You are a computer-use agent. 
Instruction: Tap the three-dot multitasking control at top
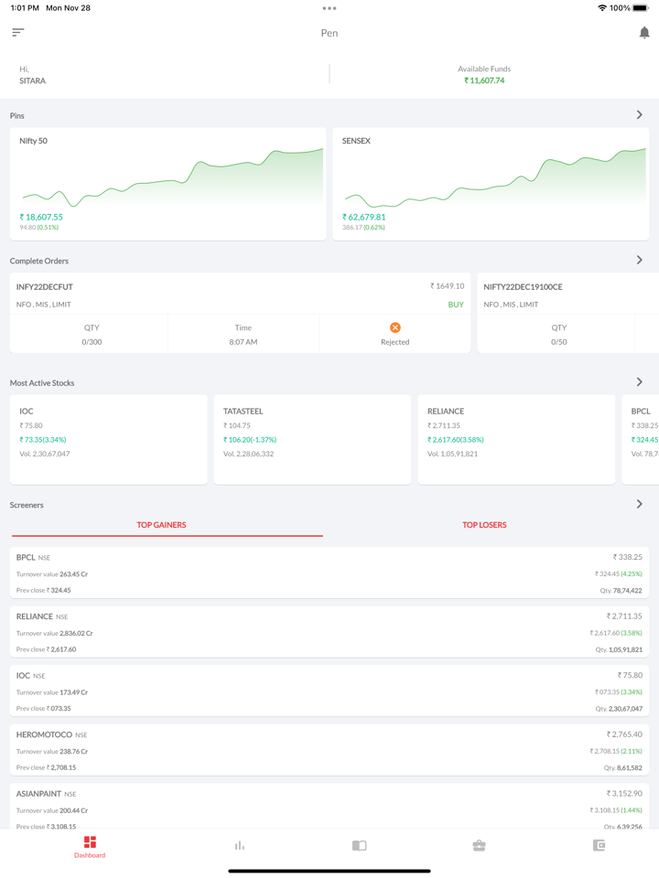click(x=329, y=8)
